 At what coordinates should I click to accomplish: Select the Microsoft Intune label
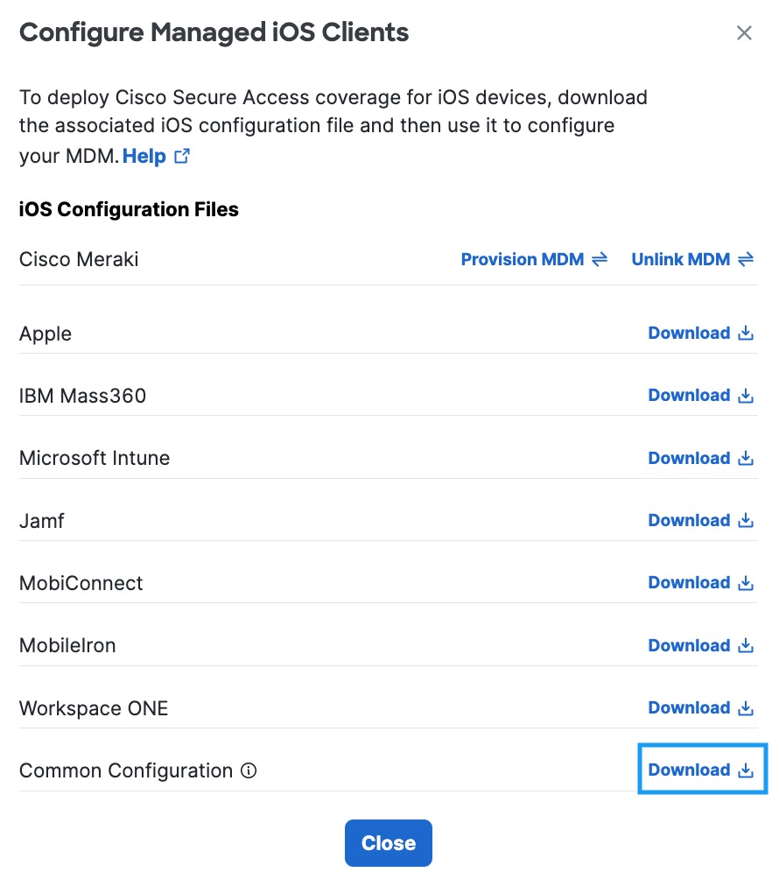tap(95, 458)
